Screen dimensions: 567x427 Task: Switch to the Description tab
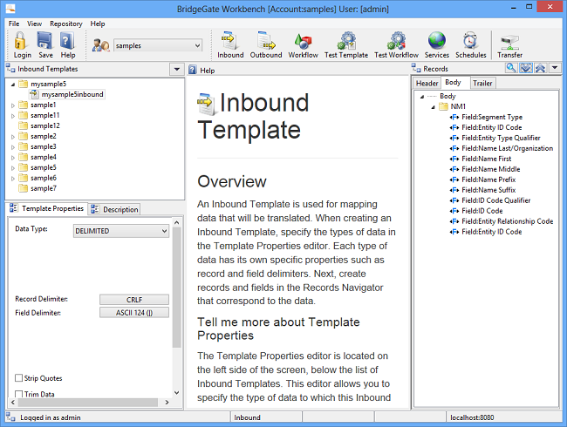click(115, 209)
